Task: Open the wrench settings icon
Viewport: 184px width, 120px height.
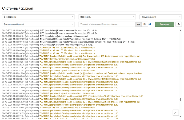Action: (176, 112)
